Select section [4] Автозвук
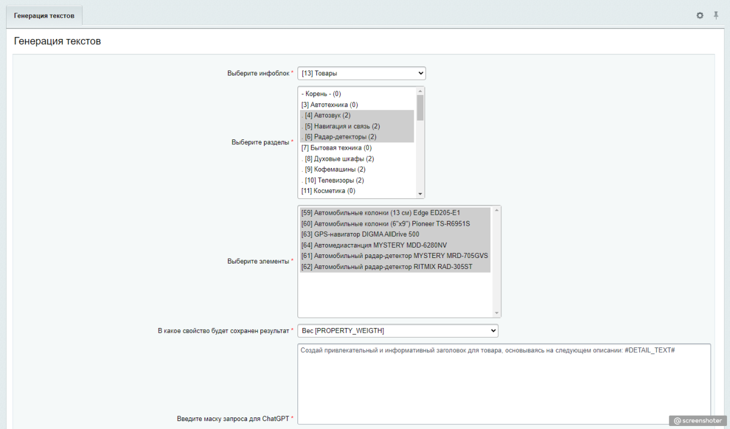The height and width of the screenshot is (429, 730). (x=327, y=116)
